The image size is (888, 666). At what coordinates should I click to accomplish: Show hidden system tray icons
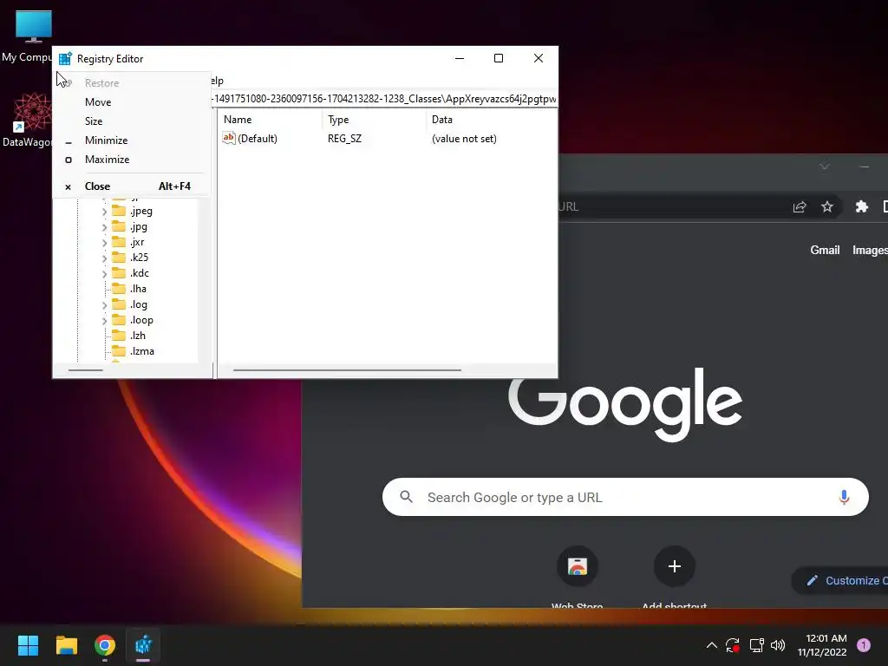[712, 645]
